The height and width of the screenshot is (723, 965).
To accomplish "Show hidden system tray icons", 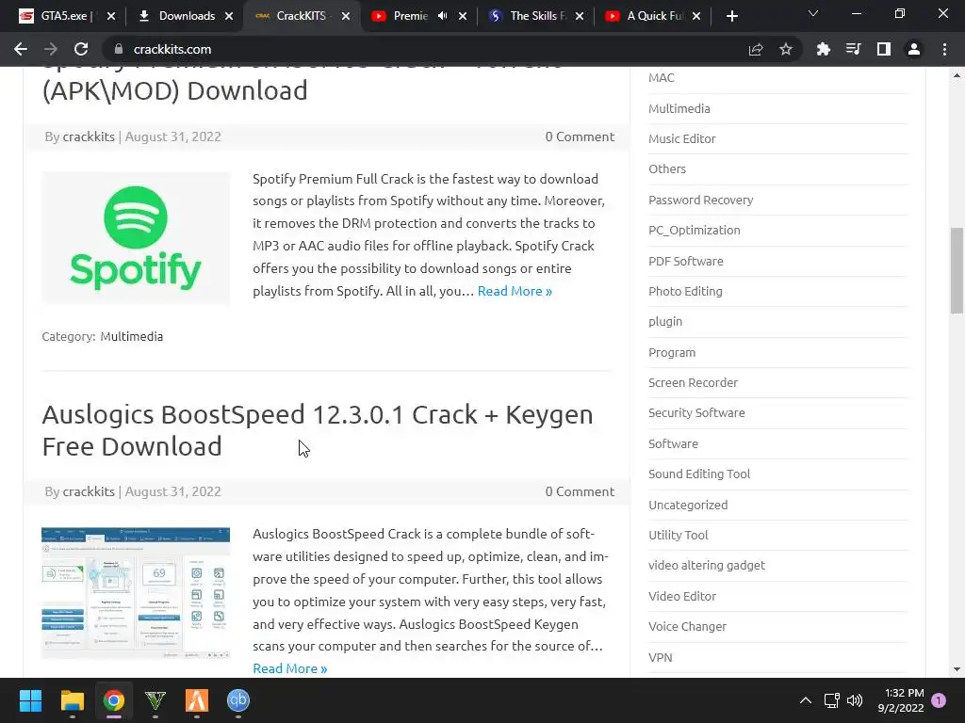I will [805, 700].
